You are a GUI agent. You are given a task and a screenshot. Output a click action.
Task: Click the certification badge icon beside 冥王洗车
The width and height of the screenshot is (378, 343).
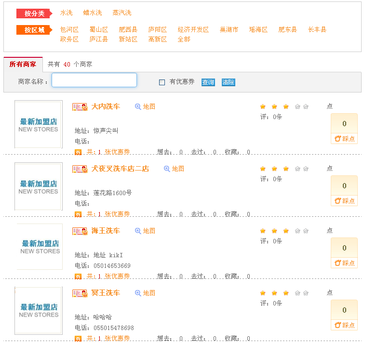80,293
